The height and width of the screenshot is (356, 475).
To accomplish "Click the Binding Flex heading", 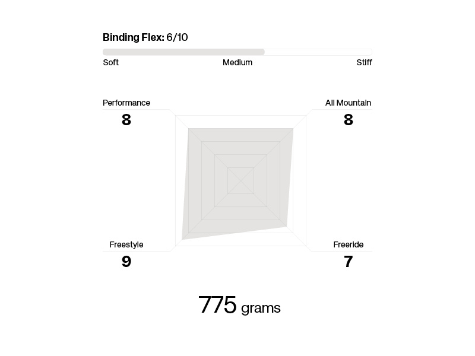I will [x=133, y=37].
